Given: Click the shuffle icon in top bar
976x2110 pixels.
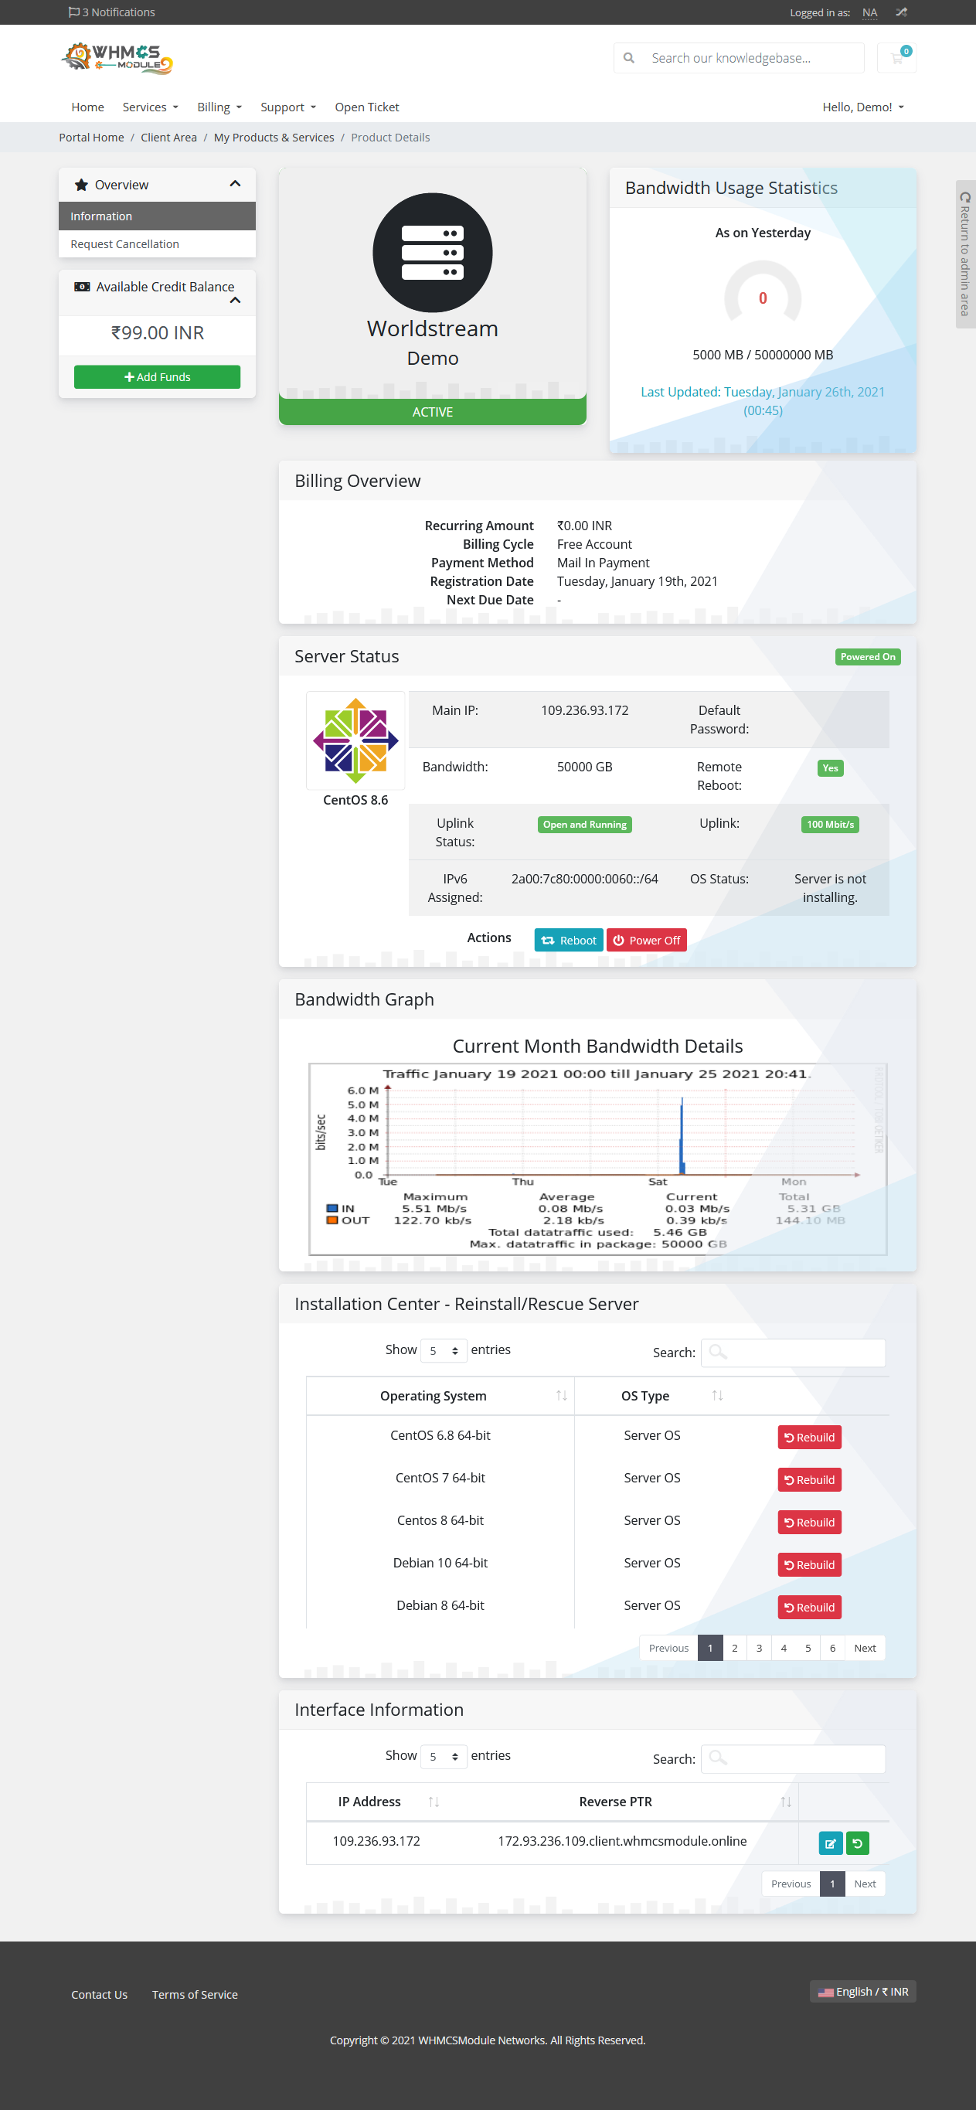Looking at the screenshot, I should coord(901,12).
